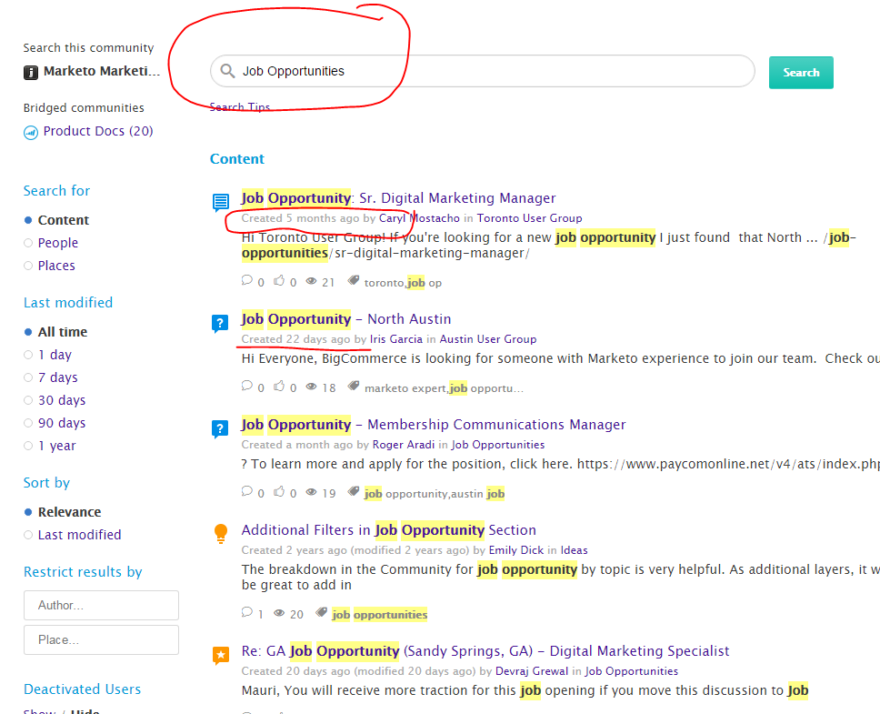Click the Author restrict field
The image size is (880, 714).
pyautogui.click(x=101, y=605)
